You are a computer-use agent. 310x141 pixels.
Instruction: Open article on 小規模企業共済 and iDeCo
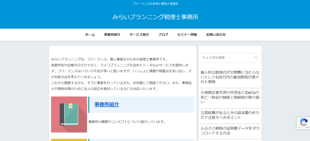click(x=230, y=97)
